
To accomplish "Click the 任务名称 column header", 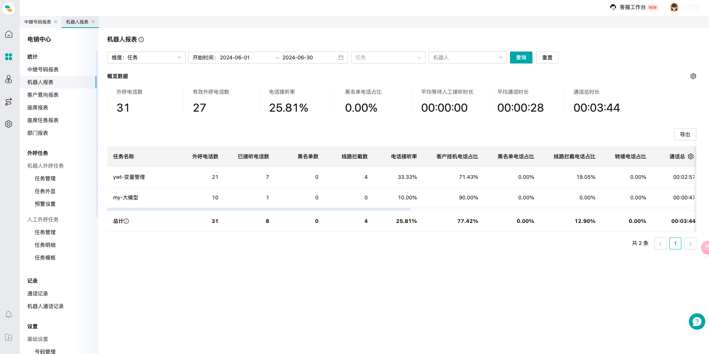I will (x=124, y=156).
